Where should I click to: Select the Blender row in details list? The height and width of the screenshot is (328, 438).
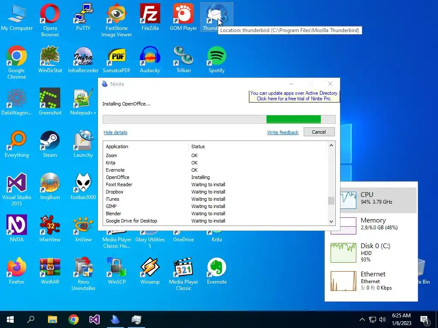coord(215,214)
